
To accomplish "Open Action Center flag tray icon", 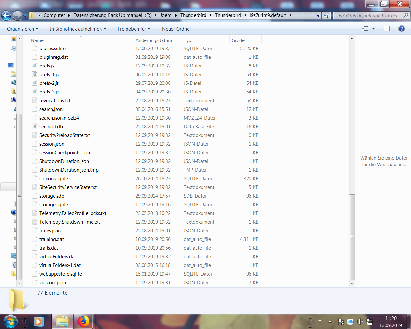I will click(341, 321).
